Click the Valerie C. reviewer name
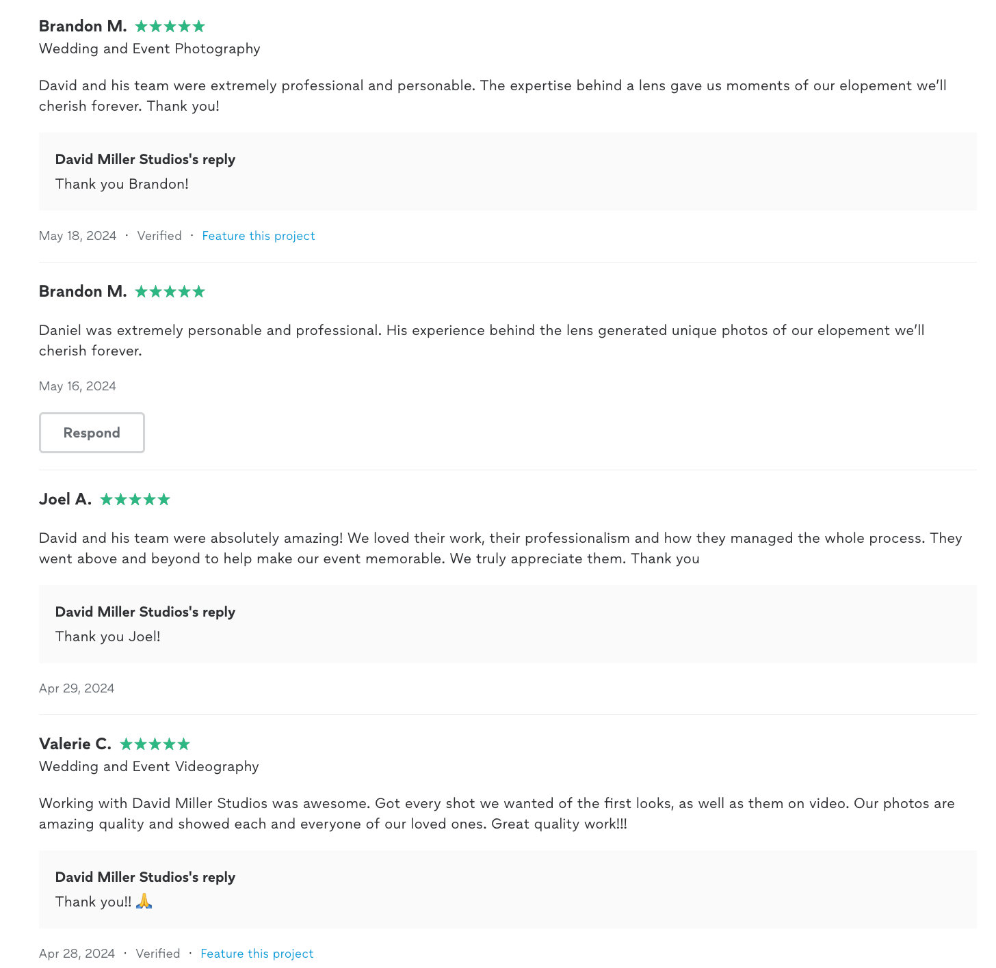The height and width of the screenshot is (968, 996). [75, 744]
